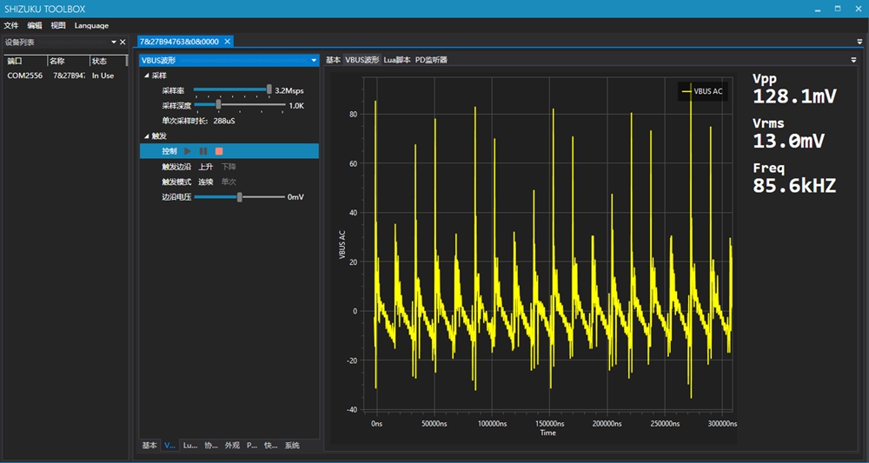Open the chart panel tab overflow menu
Image resolution: width=869 pixels, height=463 pixels.
tap(853, 60)
